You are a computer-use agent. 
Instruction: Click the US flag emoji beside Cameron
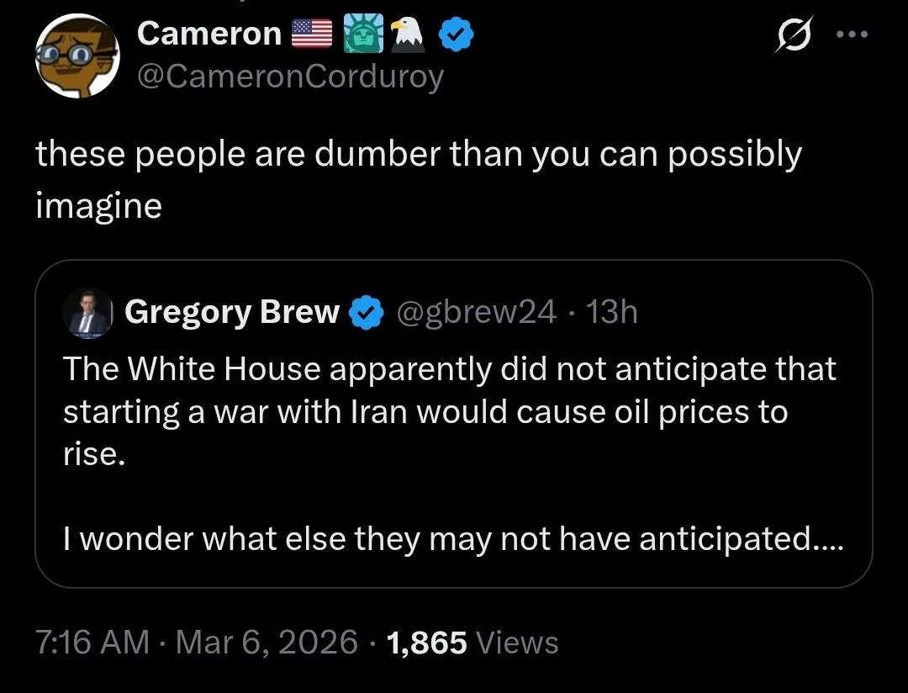click(x=311, y=34)
